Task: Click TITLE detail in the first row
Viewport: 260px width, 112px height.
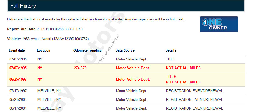Action: (170, 59)
